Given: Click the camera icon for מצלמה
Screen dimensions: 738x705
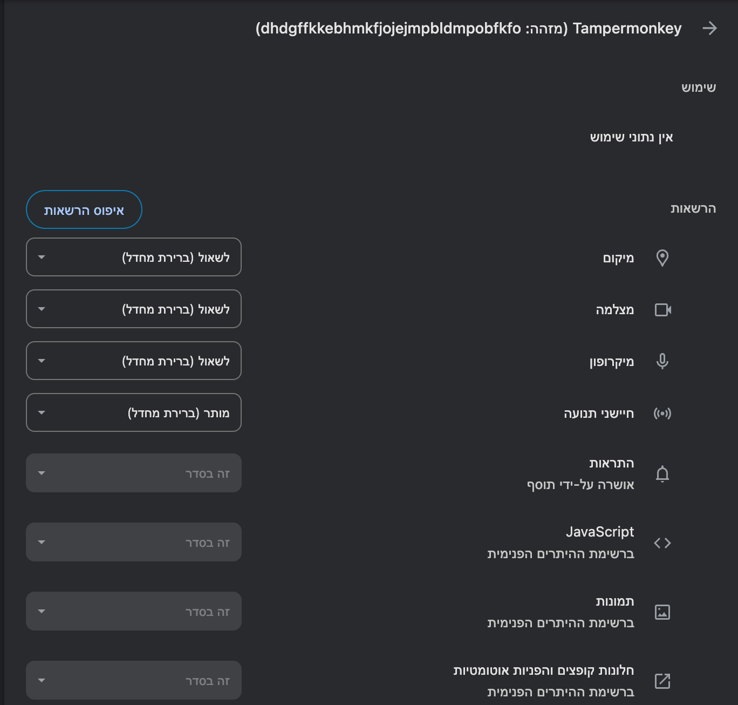Looking at the screenshot, I should click(663, 309).
